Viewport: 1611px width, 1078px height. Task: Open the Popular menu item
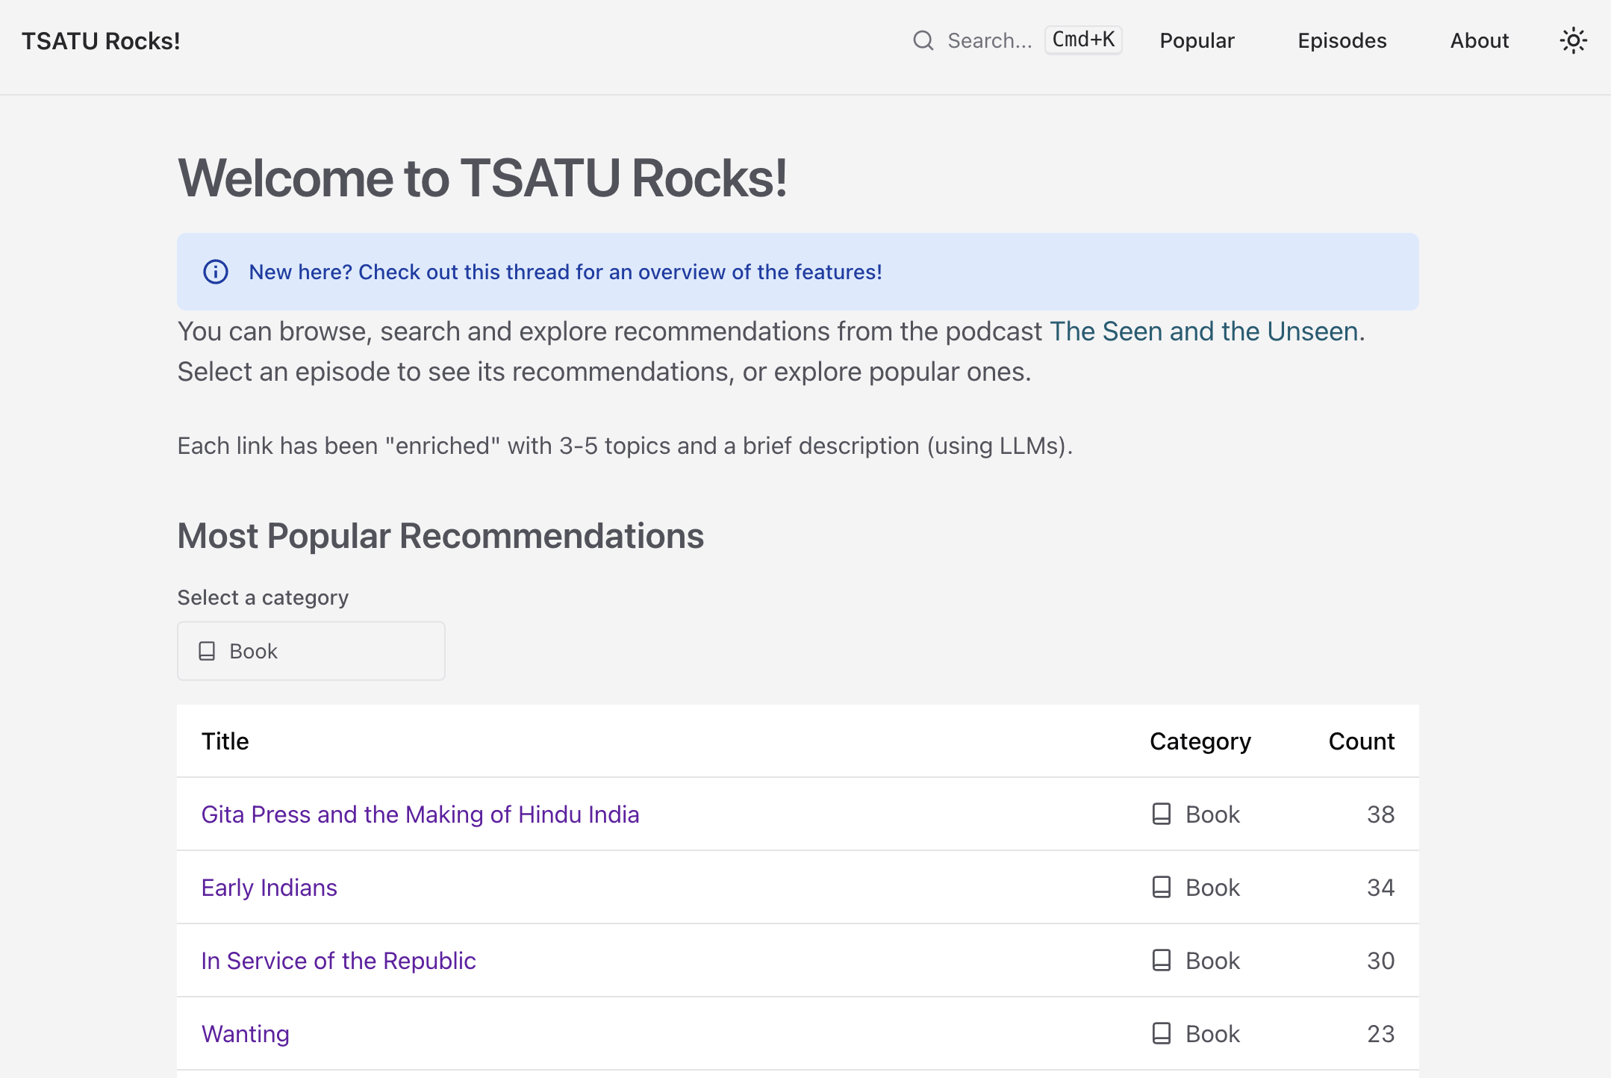tap(1197, 40)
